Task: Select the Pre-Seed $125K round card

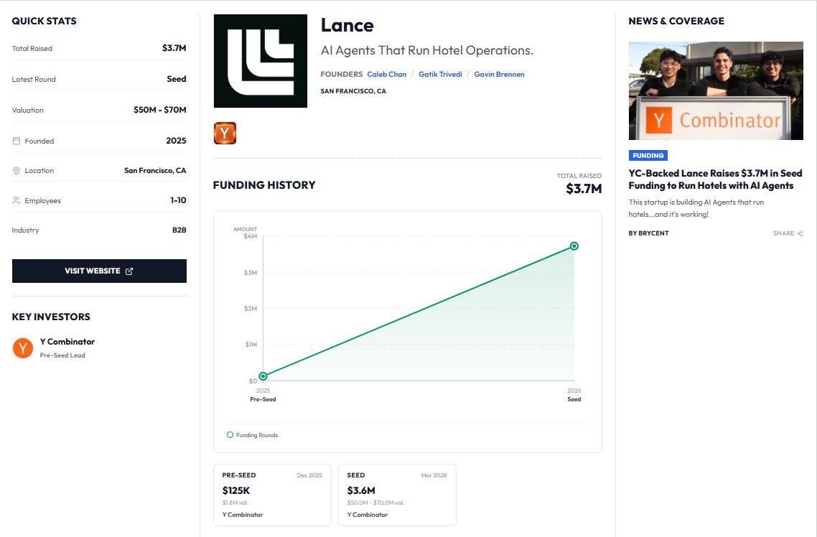Action: coord(272,495)
